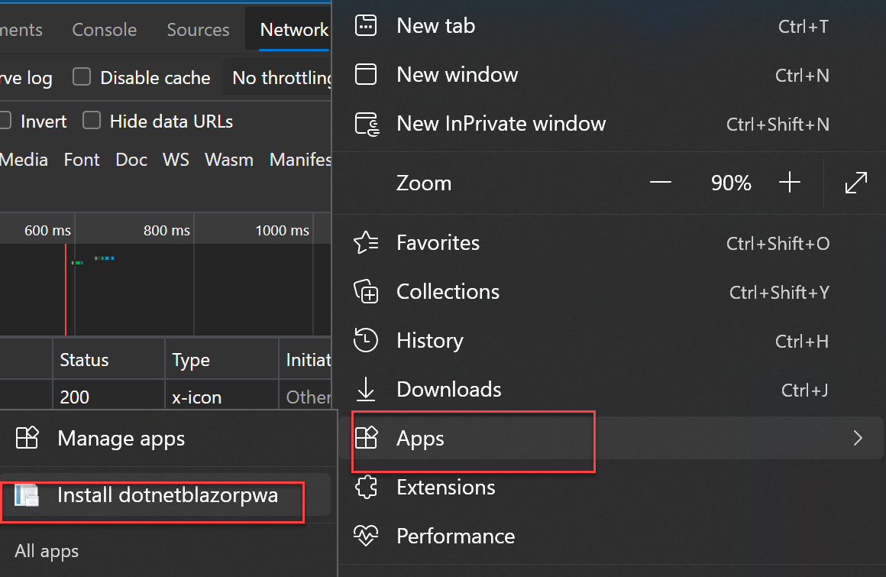Filter requests by the Font type
Image resolution: width=886 pixels, height=577 pixels.
tap(82, 160)
